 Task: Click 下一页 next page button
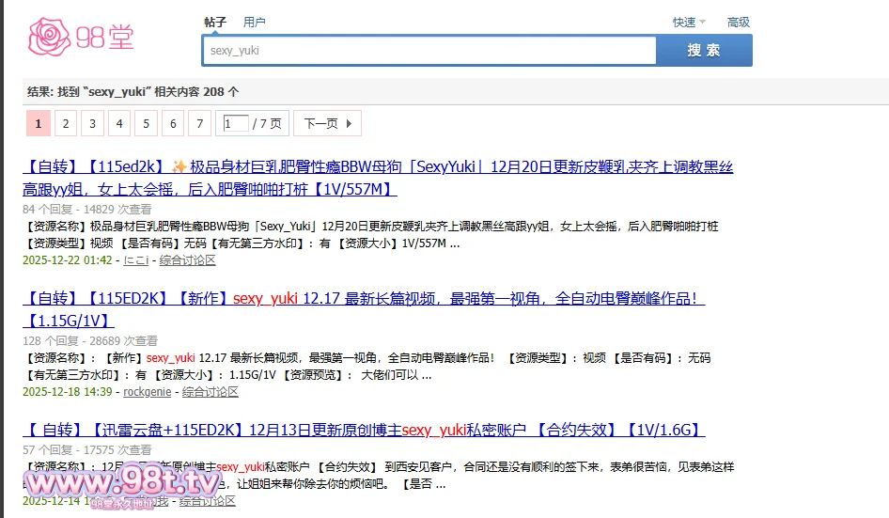[x=326, y=123]
